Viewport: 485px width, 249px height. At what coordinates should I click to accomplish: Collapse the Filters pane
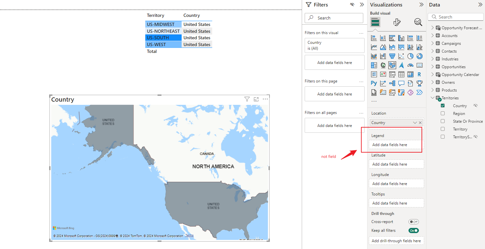[x=362, y=5]
